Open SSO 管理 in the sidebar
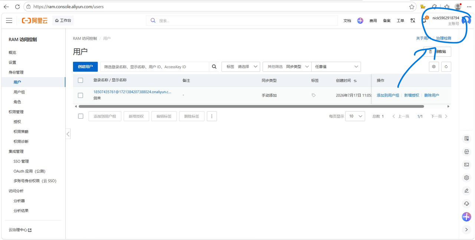Viewport: 475px width, 240px height. [x=21, y=161]
